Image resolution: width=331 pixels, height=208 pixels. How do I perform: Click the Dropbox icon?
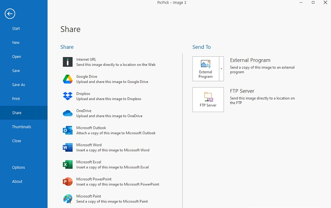click(68, 96)
